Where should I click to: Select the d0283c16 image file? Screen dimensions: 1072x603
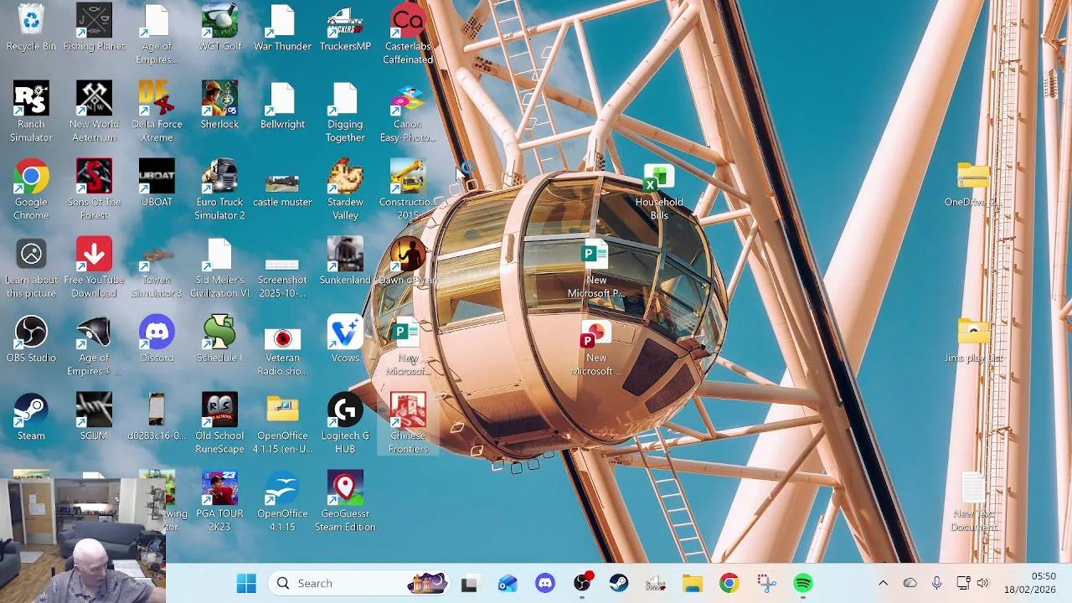click(x=157, y=418)
